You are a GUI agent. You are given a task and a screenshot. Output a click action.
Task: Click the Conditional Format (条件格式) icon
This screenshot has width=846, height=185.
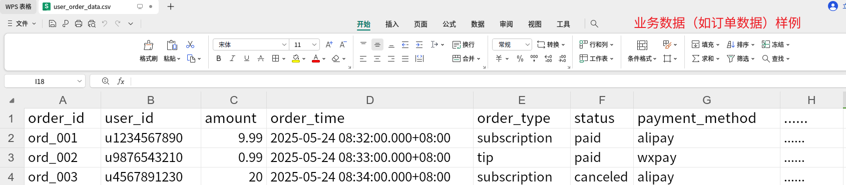pyautogui.click(x=642, y=45)
